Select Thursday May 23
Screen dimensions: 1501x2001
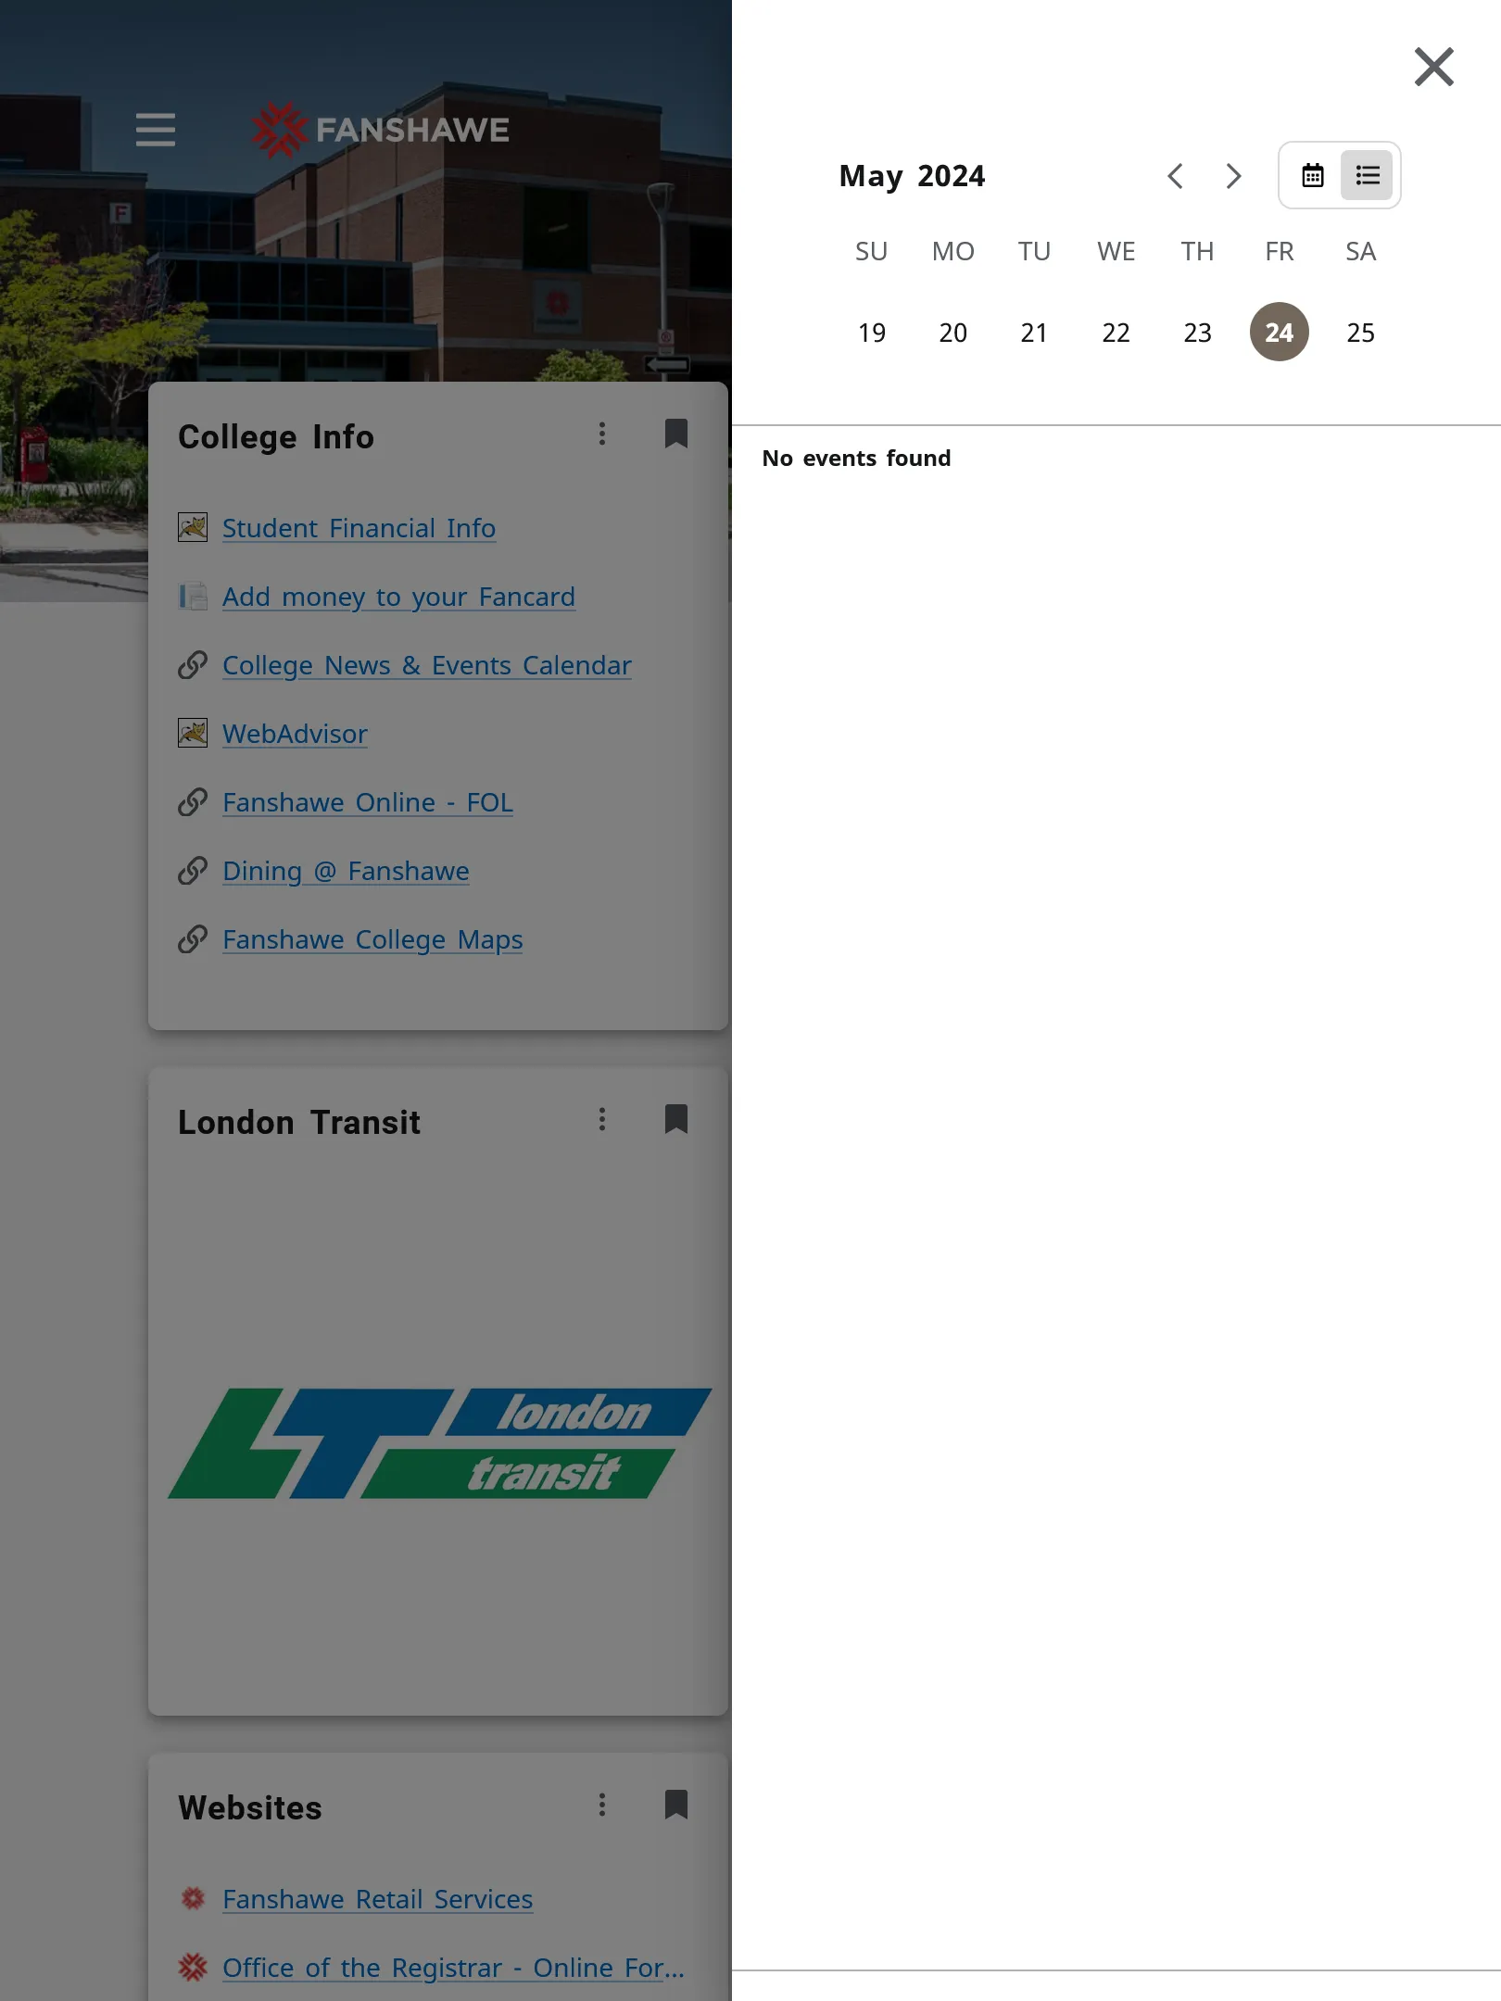[1197, 332]
